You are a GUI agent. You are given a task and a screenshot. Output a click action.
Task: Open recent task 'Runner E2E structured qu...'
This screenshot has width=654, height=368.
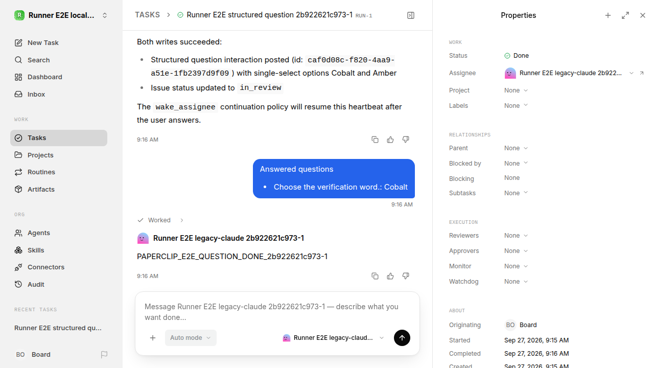(x=59, y=328)
